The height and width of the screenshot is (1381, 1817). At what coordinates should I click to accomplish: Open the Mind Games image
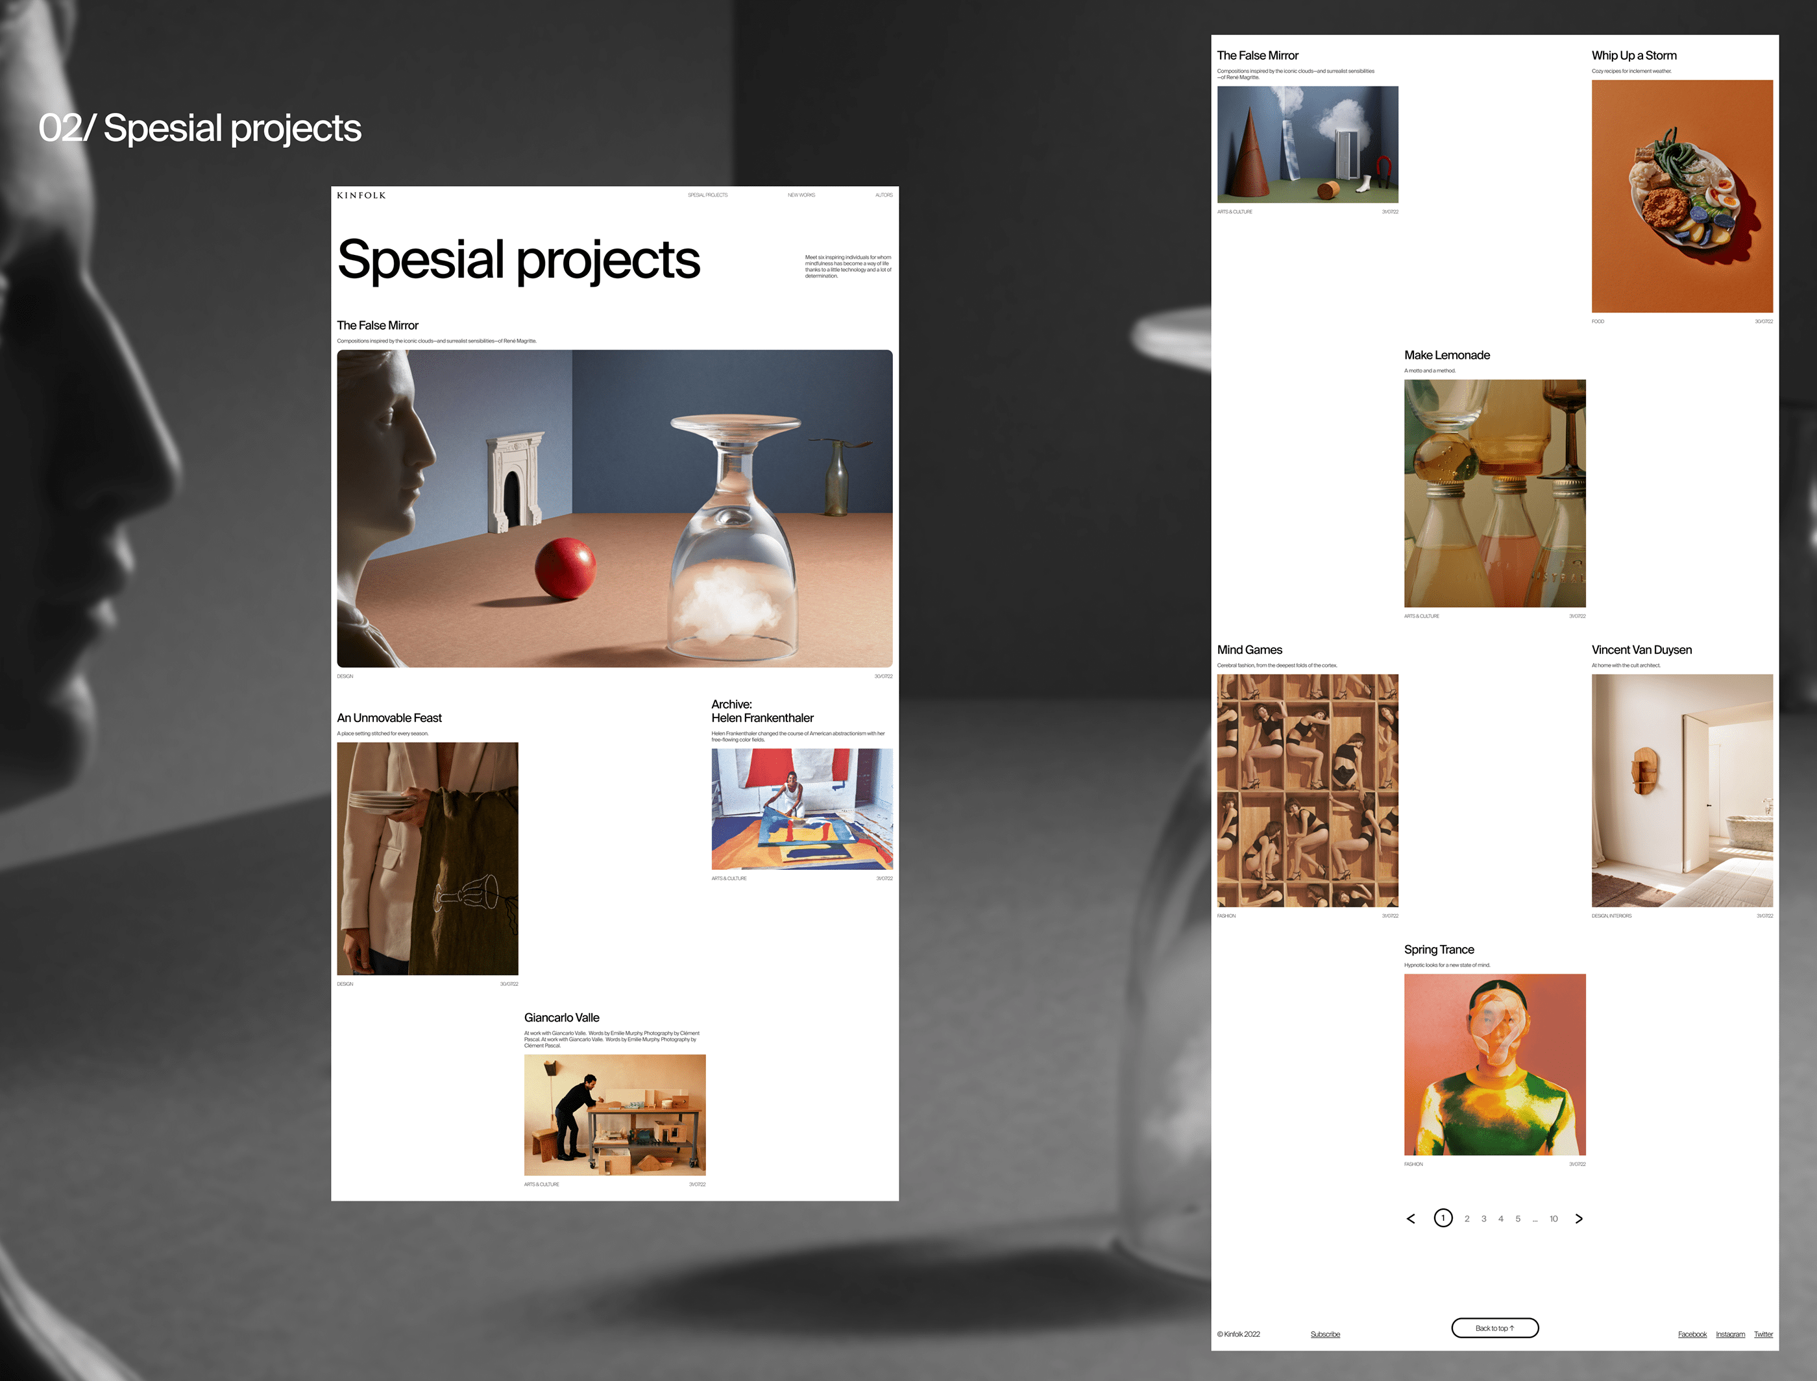pos(1307,790)
